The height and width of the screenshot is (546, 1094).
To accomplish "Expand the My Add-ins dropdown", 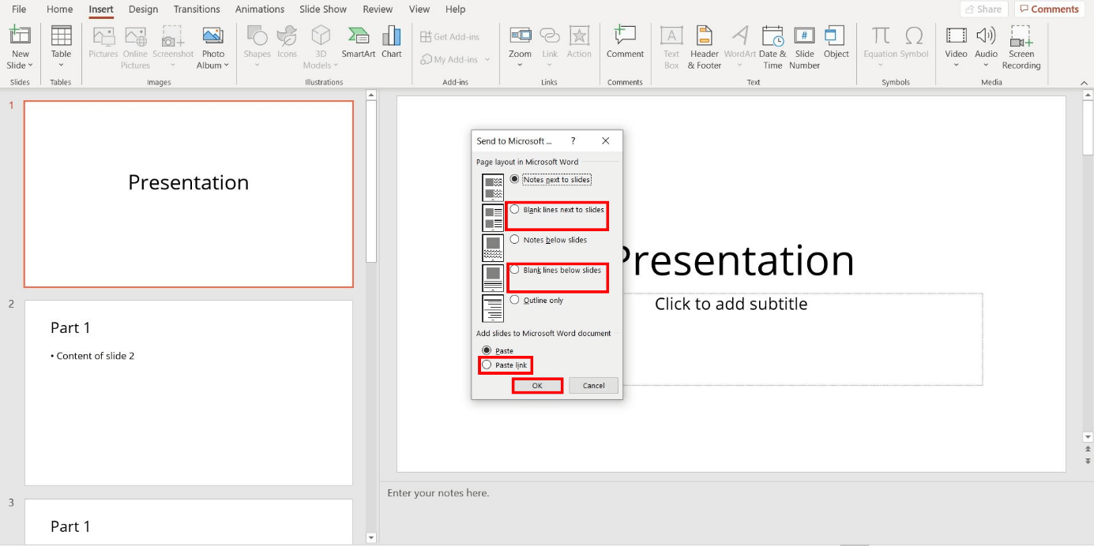I will tap(487, 59).
